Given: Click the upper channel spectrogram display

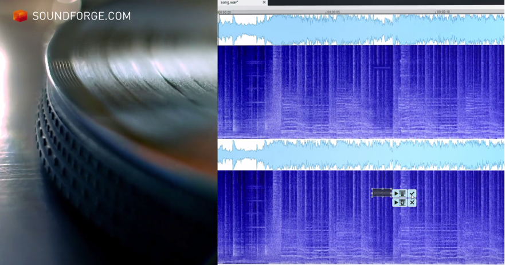Looking at the screenshot, I should pos(361,92).
